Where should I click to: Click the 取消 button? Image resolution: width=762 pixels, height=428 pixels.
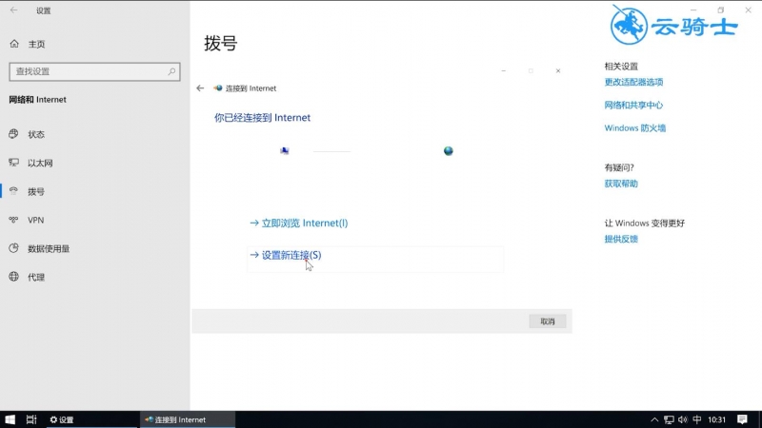[x=548, y=321]
